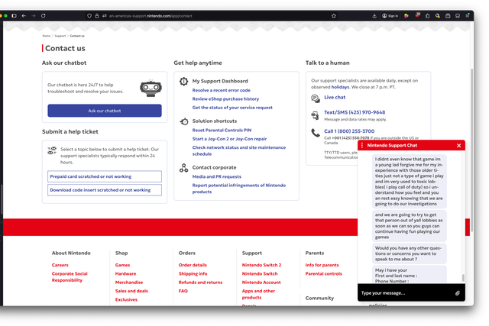The height and width of the screenshot is (326, 489).
Task: Open the holidays link in Talk to a human
Action: tap(340, 87)
